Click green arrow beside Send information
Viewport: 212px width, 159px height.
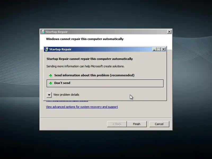(50, 76)
